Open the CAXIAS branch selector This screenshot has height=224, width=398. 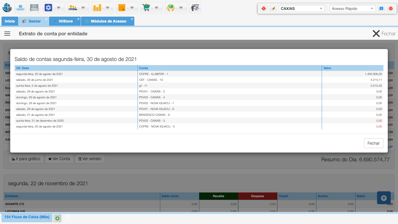(x=302, y=8)
